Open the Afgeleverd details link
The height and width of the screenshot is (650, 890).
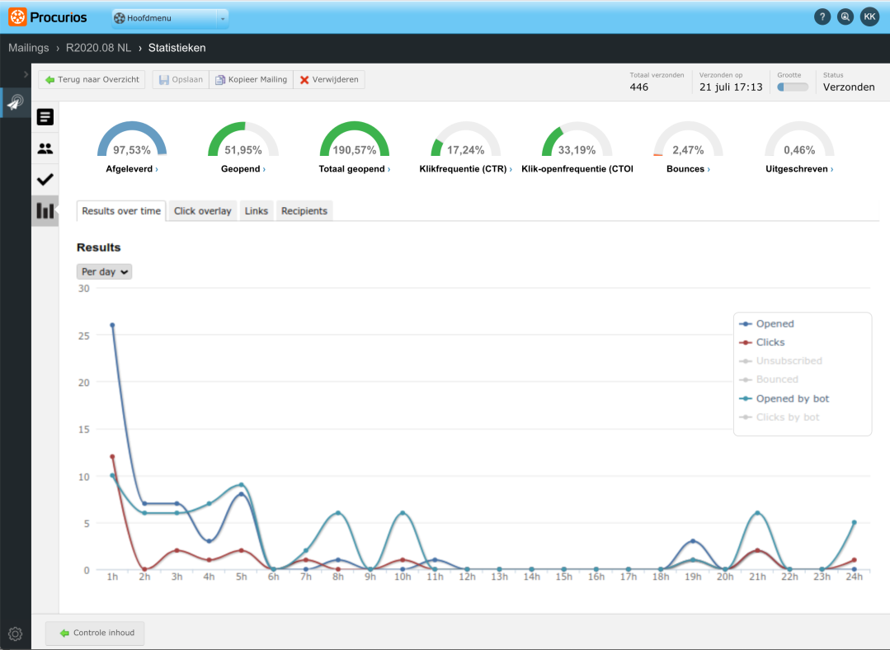point(132,168)
